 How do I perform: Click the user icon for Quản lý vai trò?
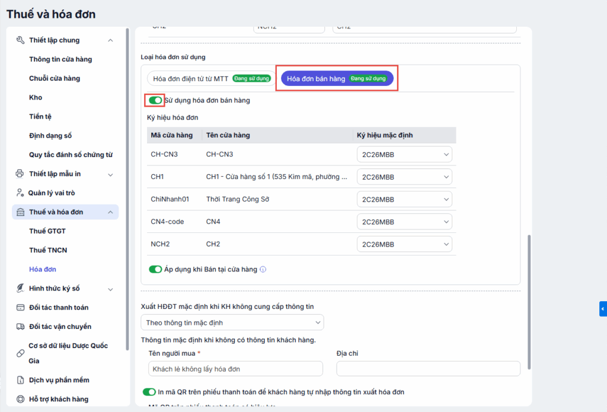click(20, 193)
